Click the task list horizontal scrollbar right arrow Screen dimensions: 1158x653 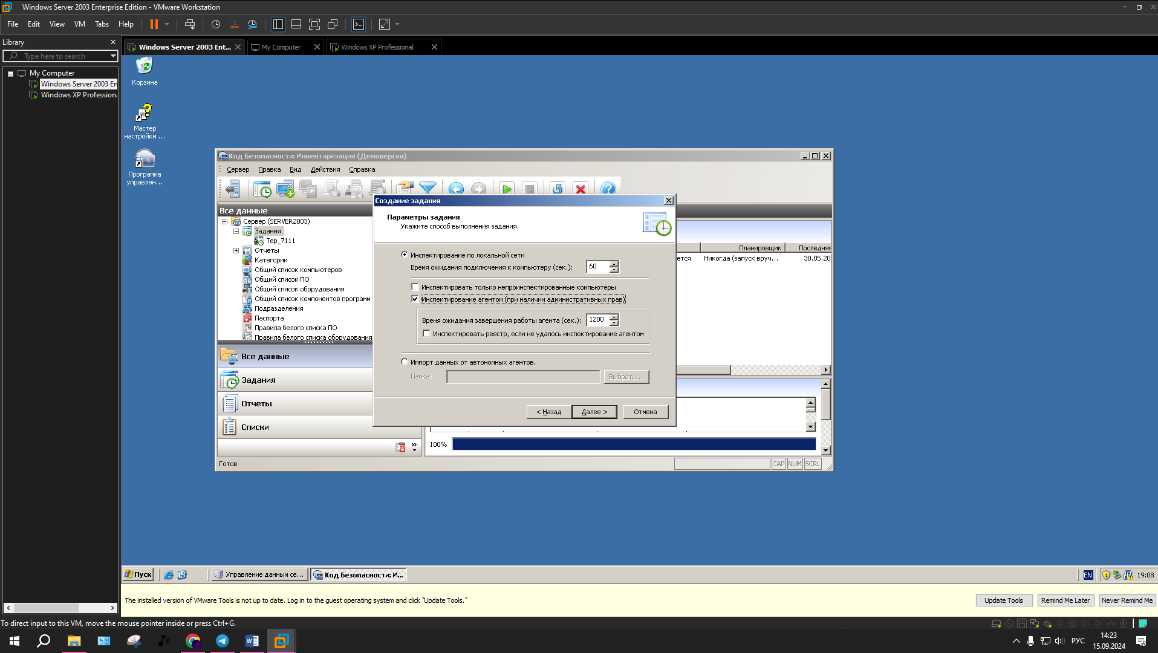tap(826, 369)
